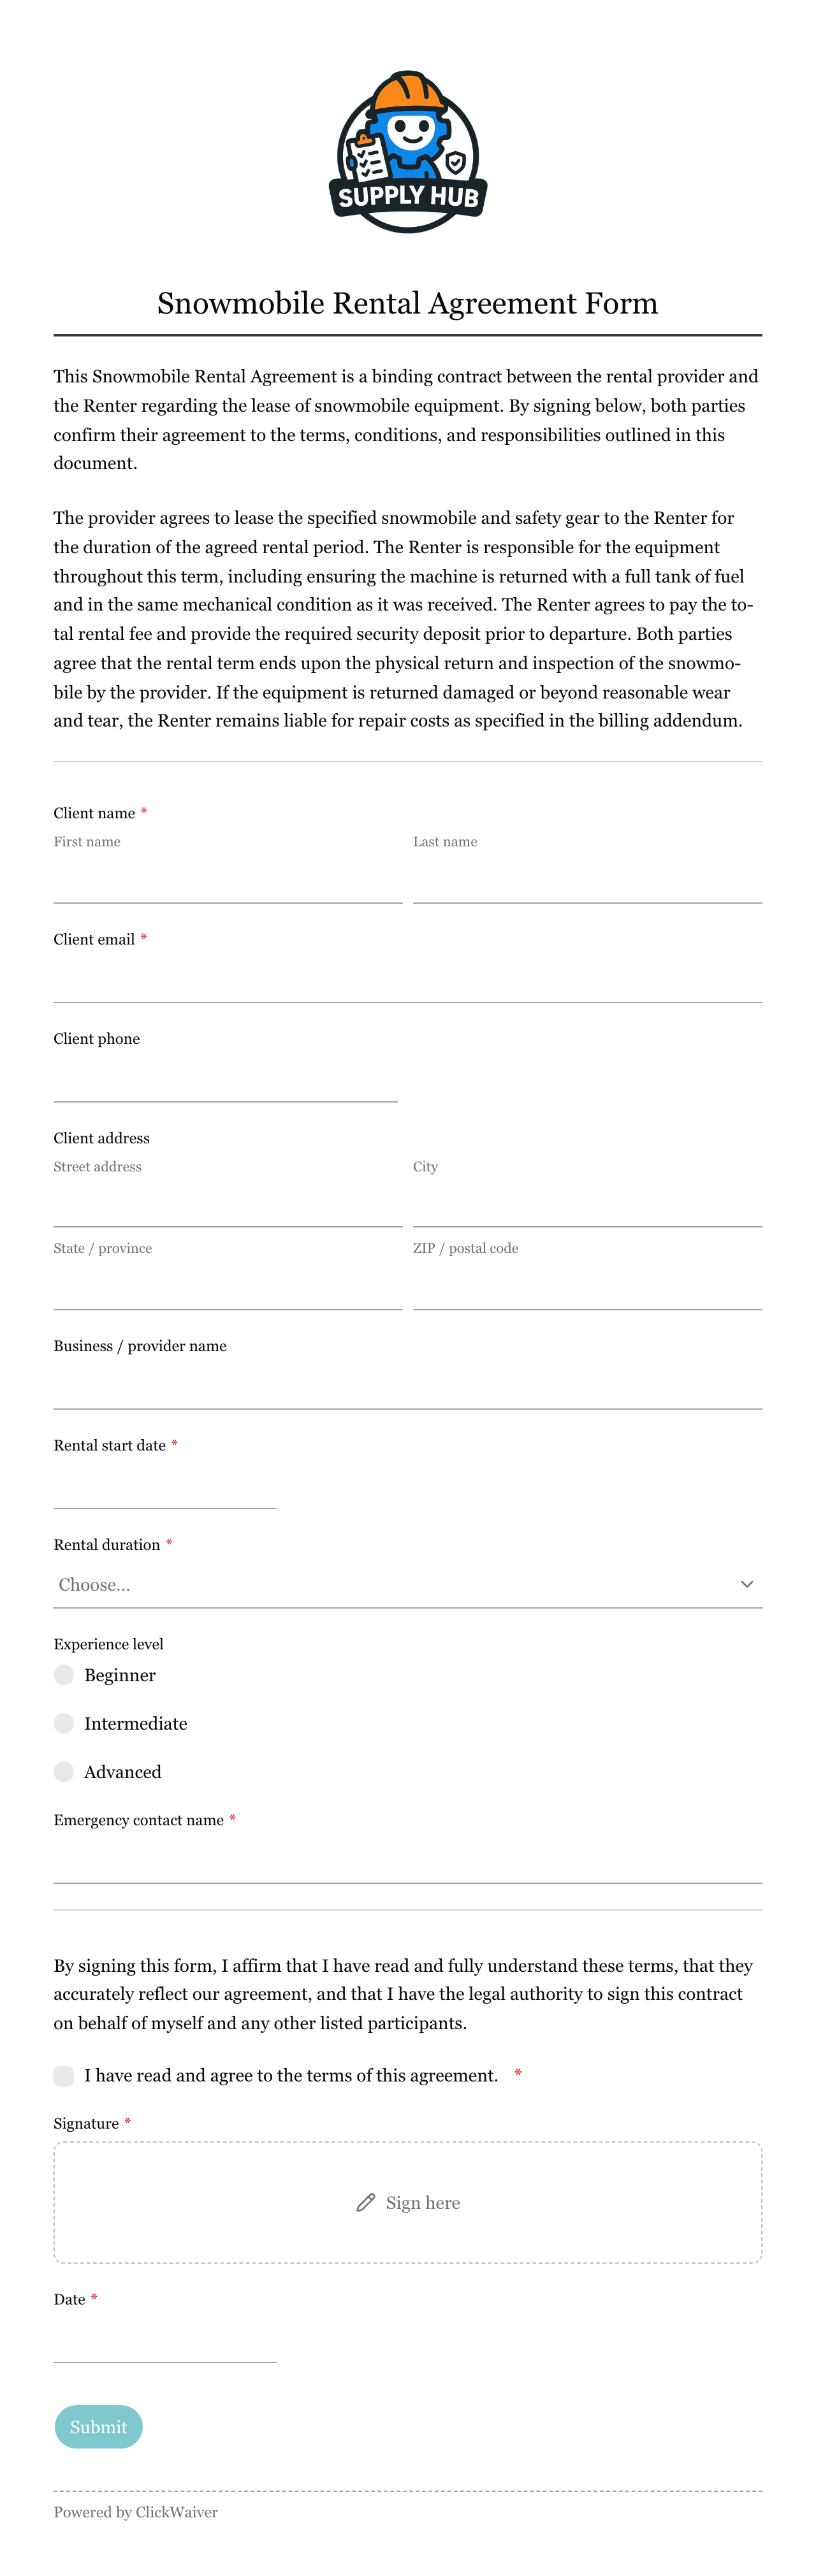This screenshot has width=816, height=2576.
Task: Focus the Last name field
Action: tap(587, 880)
